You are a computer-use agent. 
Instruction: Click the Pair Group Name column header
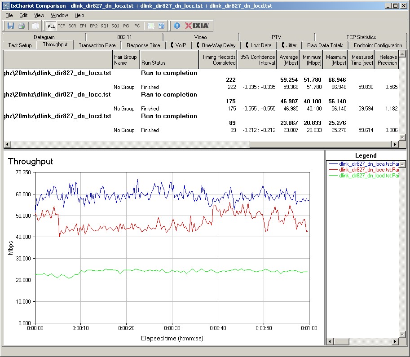(126, 60)
